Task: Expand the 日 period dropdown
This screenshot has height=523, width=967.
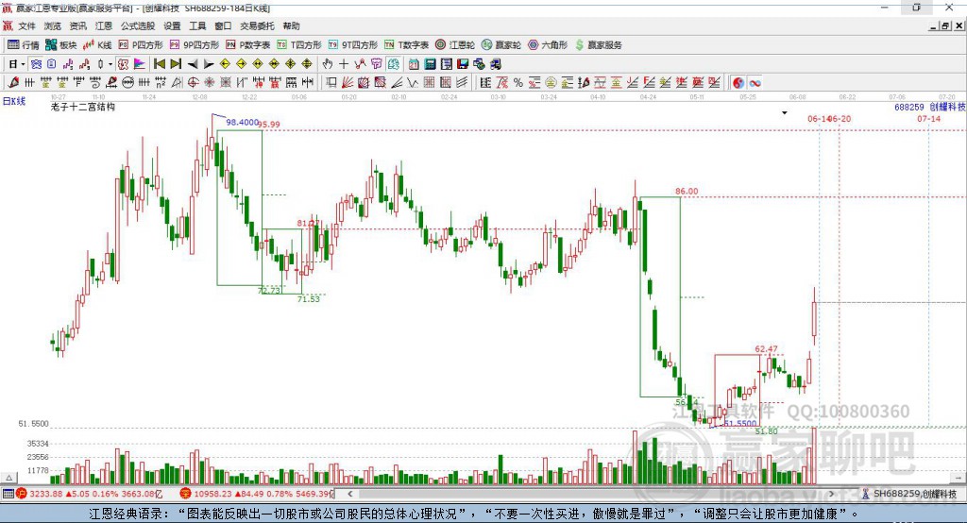Action: [23, 64]
